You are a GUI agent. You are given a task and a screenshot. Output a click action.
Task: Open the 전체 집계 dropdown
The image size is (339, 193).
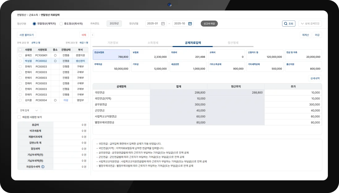click(29, 110)
